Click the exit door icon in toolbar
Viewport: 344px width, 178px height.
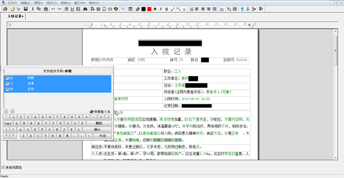pyautogui.click(x=261, y=9)
